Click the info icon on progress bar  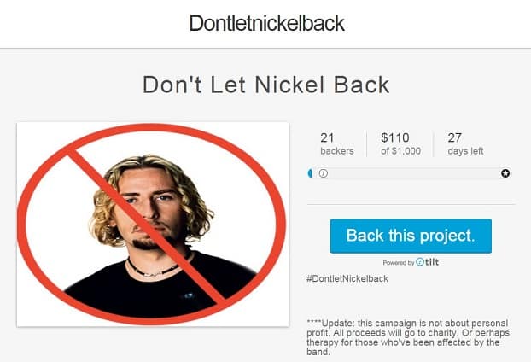click(324, 173)
